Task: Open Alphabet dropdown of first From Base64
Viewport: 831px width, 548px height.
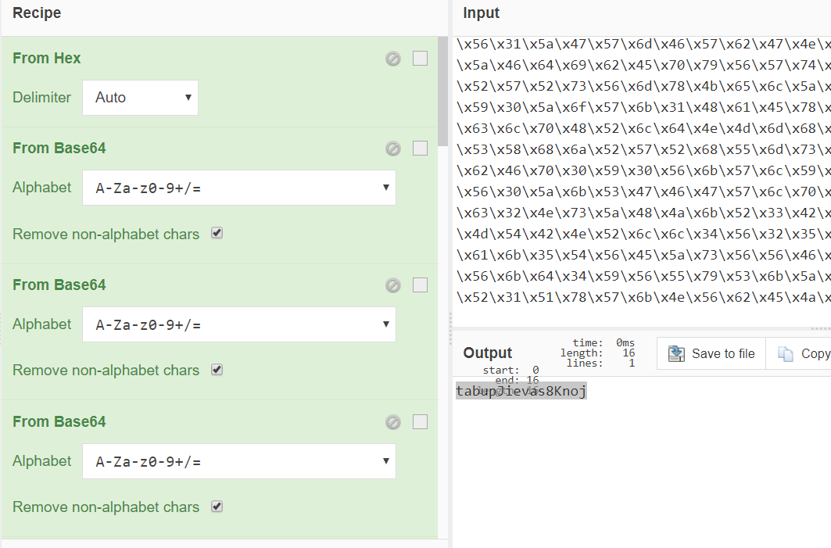Action: pos(238,188)
